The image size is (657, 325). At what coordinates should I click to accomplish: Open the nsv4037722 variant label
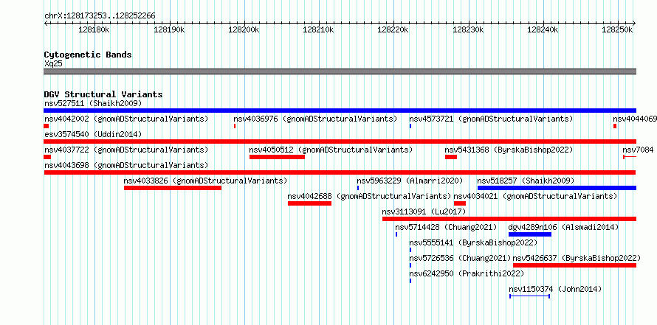126,150
